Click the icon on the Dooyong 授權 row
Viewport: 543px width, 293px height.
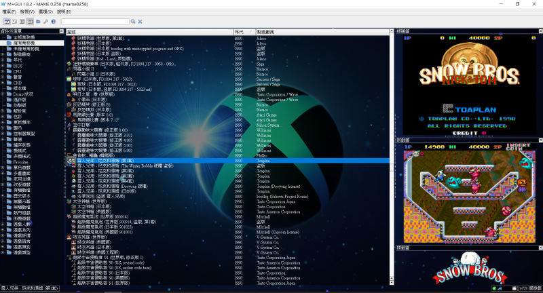pyautogui.click(x=74, y=186)
